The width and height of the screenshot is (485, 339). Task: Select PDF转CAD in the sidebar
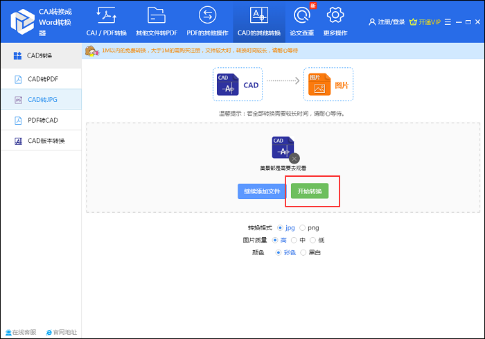coord(42,120)
